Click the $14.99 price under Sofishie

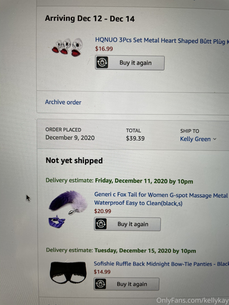(102, 272)
